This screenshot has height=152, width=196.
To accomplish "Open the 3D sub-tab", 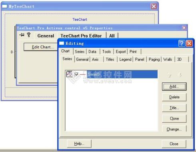I will point(179,59).
